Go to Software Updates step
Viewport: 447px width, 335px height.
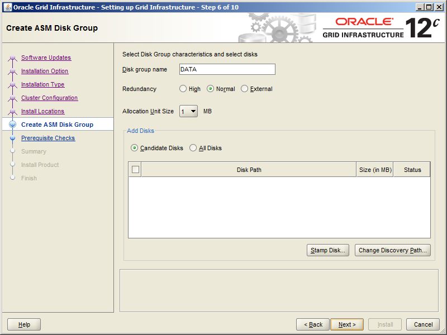tap(46, 58)
